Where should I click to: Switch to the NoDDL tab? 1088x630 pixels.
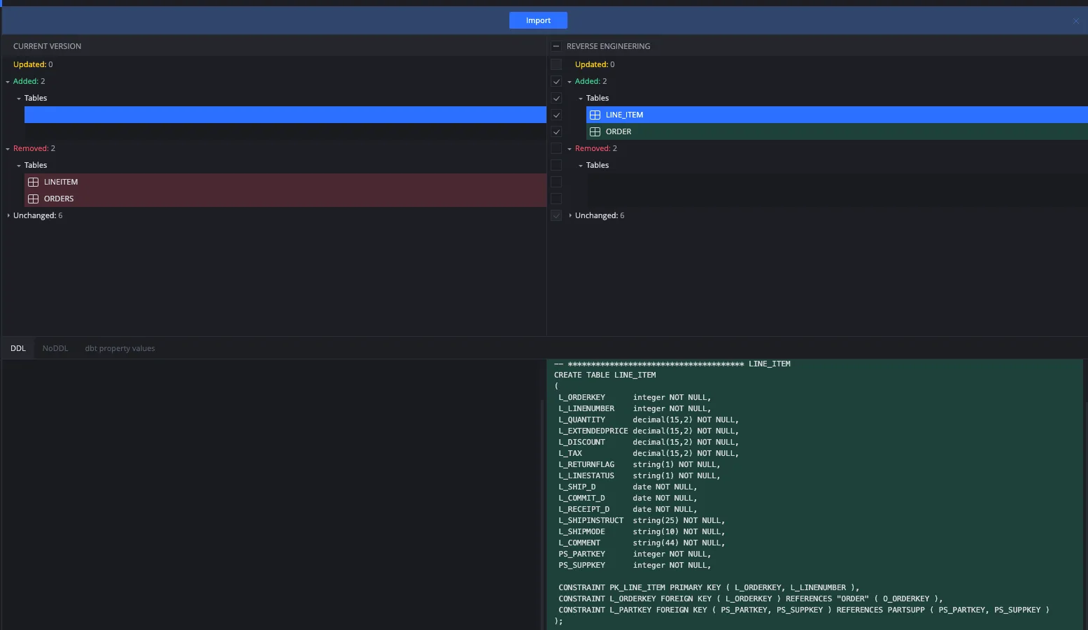pyautogui.click(x=55, y=348)
